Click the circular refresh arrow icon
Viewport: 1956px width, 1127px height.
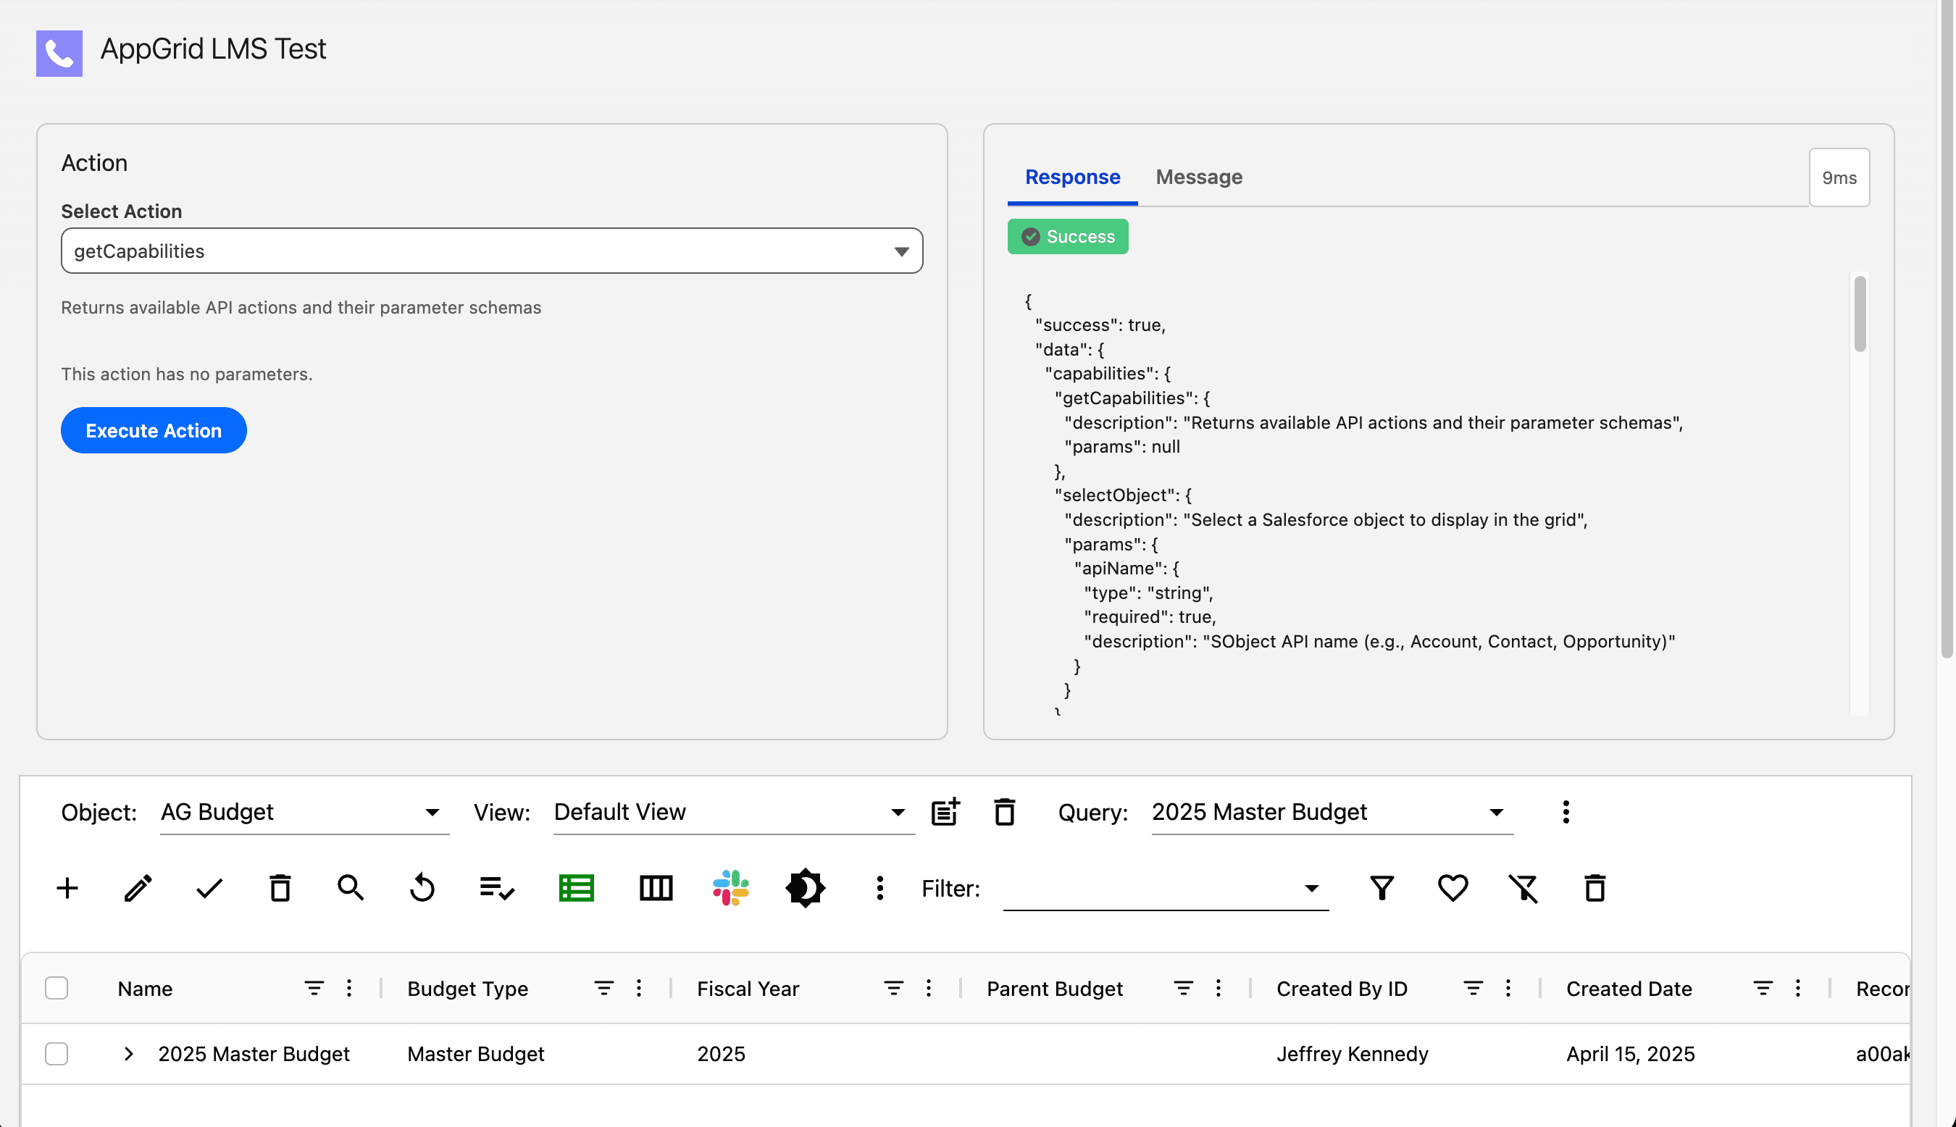[x=422, y=888]
